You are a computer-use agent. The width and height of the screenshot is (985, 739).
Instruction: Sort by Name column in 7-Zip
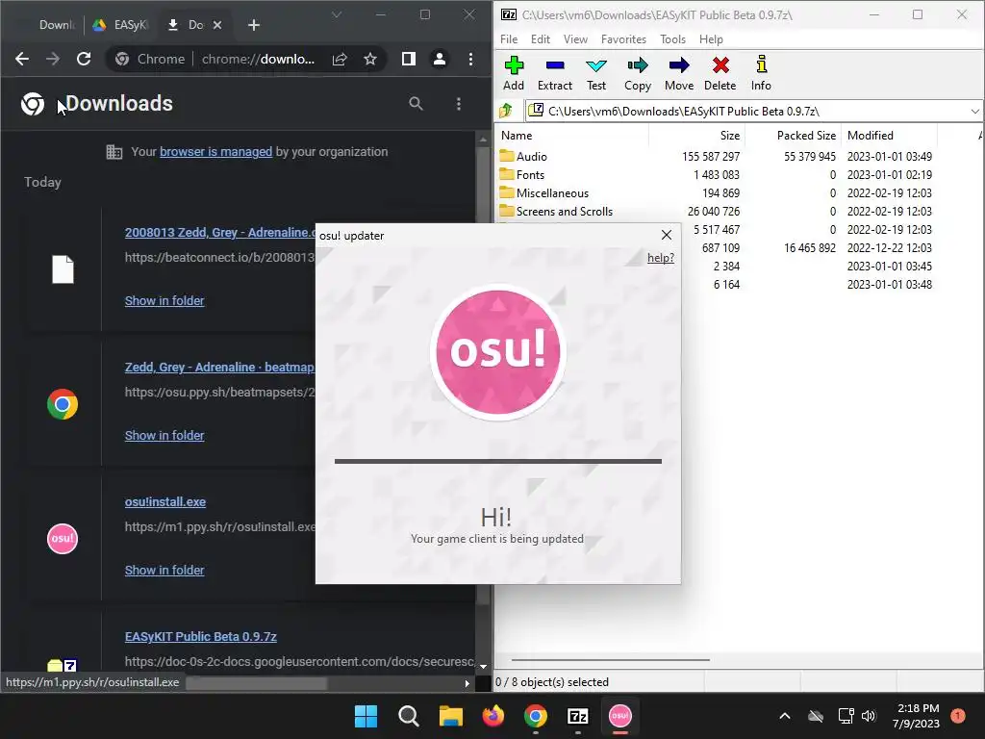tap(573, 135)
